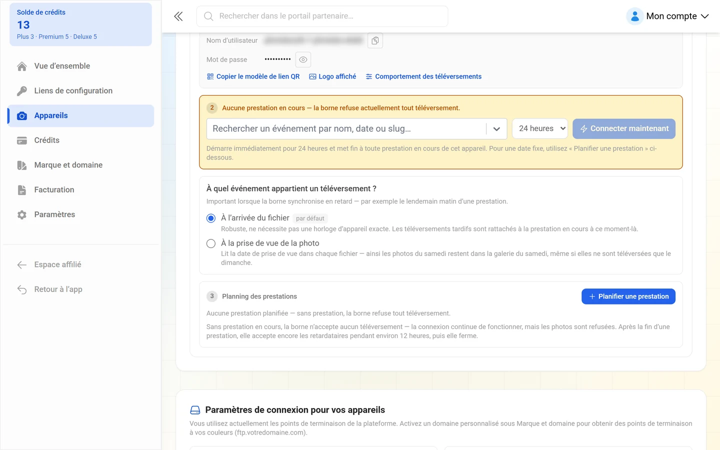720x450 pixels.
Task: Expand the Mon compte menu chevron
Action: coord(705,16)
